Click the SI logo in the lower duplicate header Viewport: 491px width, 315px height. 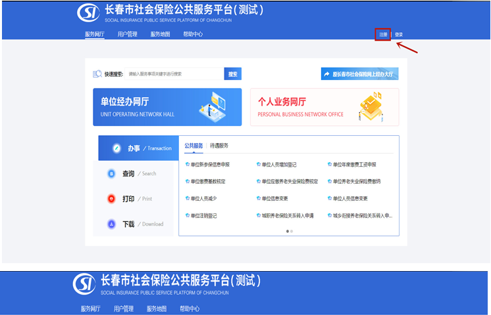(84, 283)
